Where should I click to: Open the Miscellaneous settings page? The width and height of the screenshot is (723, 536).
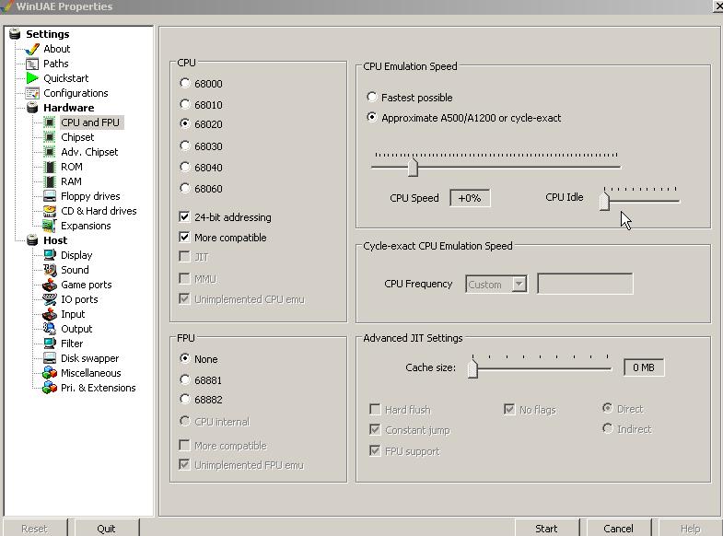(x=91, y=373)
